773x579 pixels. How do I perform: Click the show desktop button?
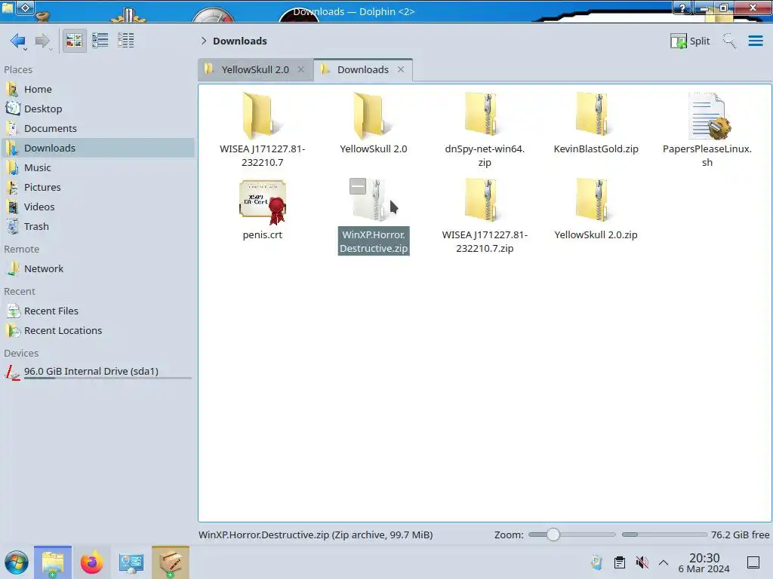753,562
